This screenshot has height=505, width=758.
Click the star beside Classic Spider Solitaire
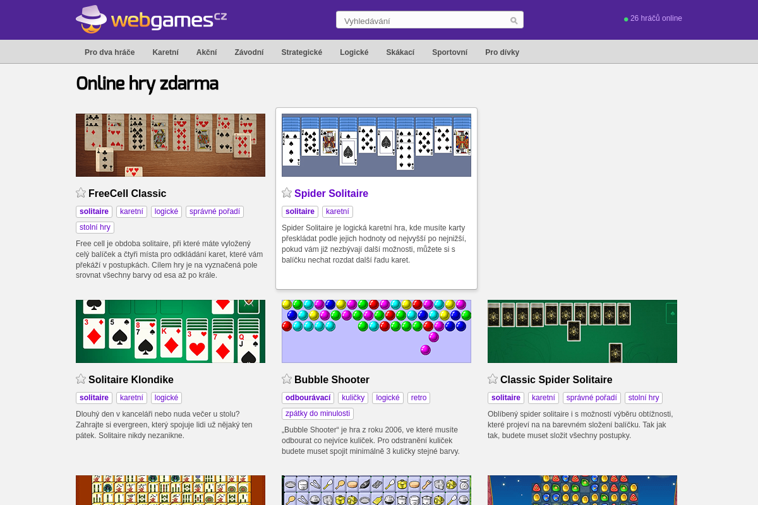492,378
